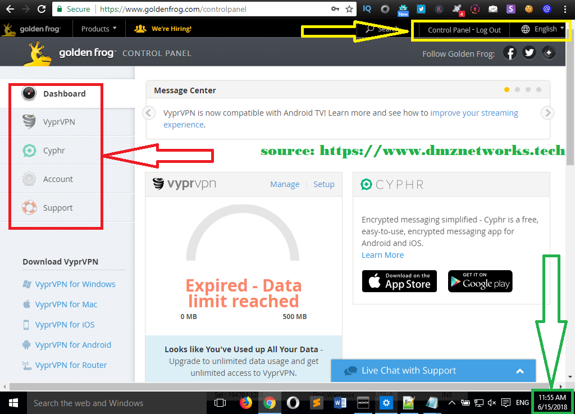
Task: Show hidden system tray icons
Action: [452, 403]
